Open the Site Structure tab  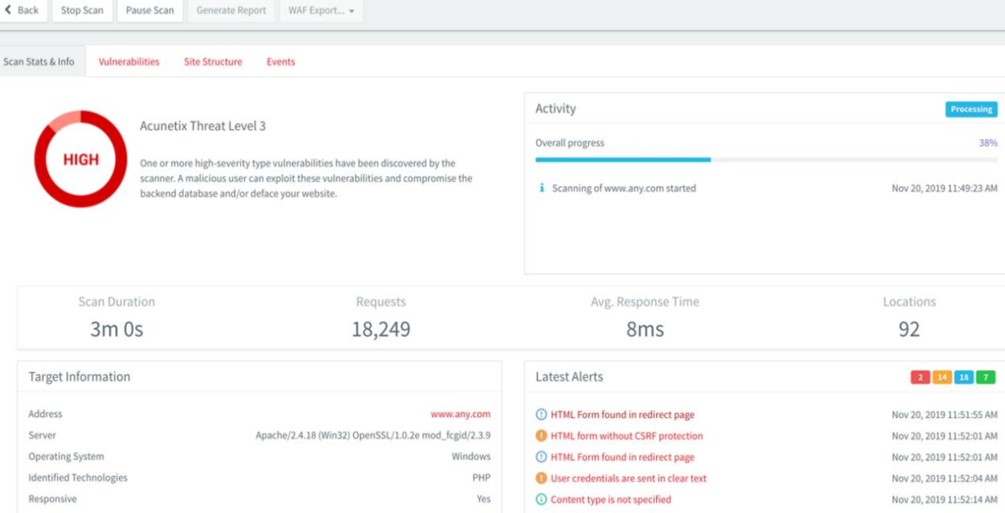213,62
